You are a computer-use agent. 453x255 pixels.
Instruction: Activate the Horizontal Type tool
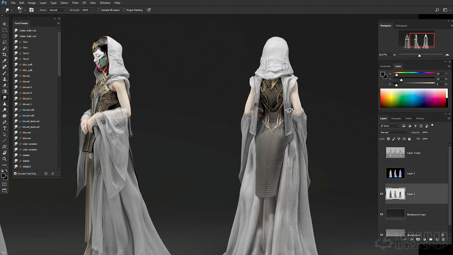tap(5, 128)
